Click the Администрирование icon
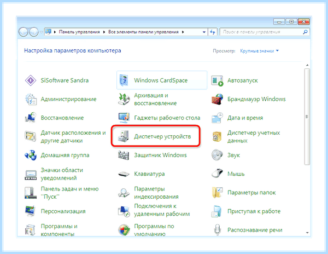Viewport: 328px width, 254px height. tap(31, 99)
